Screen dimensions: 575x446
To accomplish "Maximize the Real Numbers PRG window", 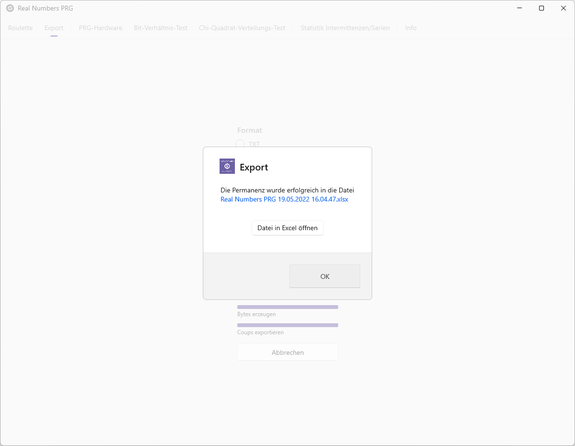I will pos(542,8).
